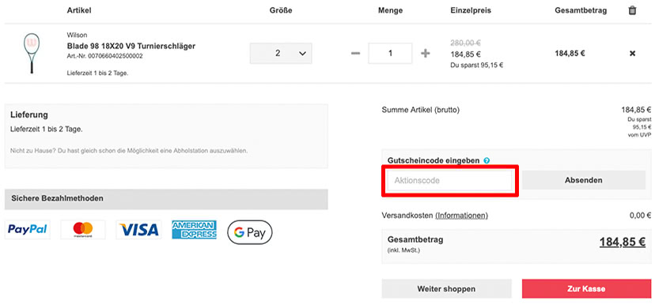Increase quantity with the plus button

coord(426,54)
